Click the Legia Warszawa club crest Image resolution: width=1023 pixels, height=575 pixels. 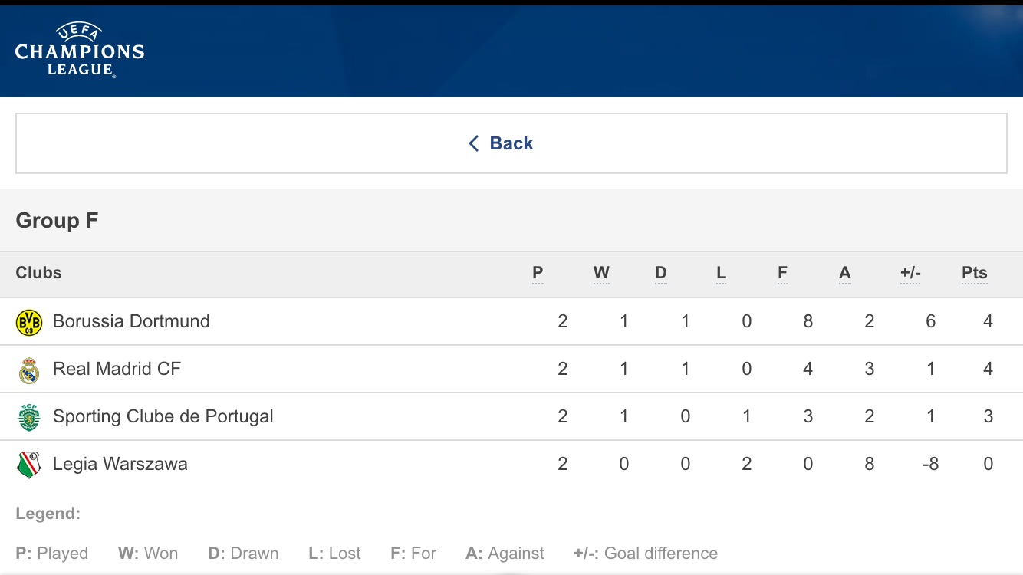coord(29,465)
